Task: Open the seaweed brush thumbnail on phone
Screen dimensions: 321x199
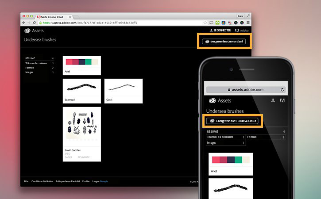Action: (231, 188)
